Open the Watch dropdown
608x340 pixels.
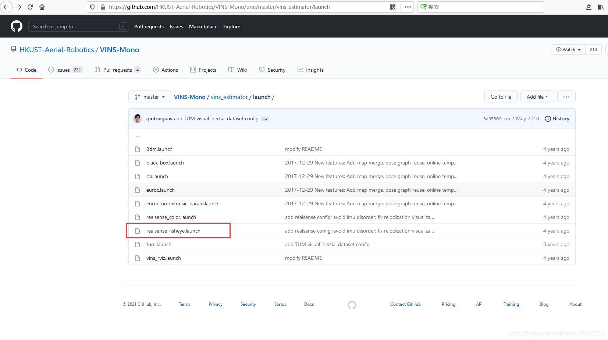(x=568, y=49)
